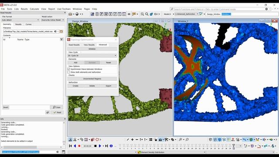Select the Window_1 tab in window list

(x=226, y=14)
